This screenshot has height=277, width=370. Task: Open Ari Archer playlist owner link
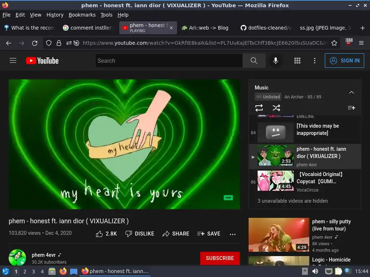(294, 97)
